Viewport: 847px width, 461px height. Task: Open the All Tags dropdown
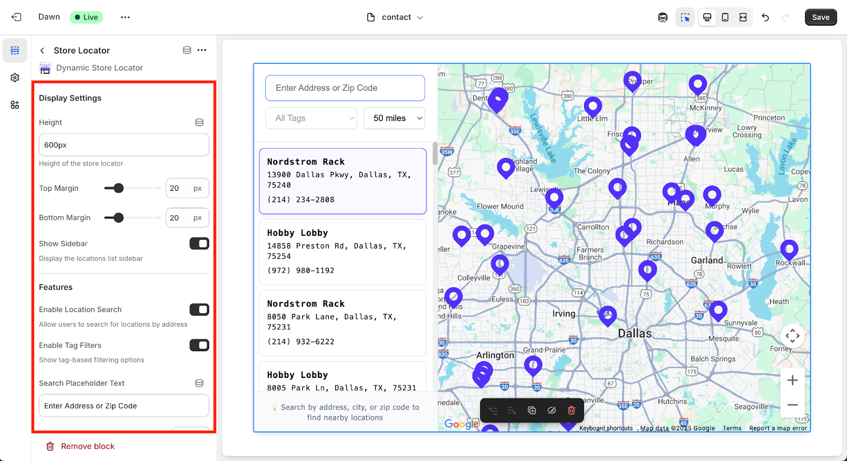[x=311, y=118]
